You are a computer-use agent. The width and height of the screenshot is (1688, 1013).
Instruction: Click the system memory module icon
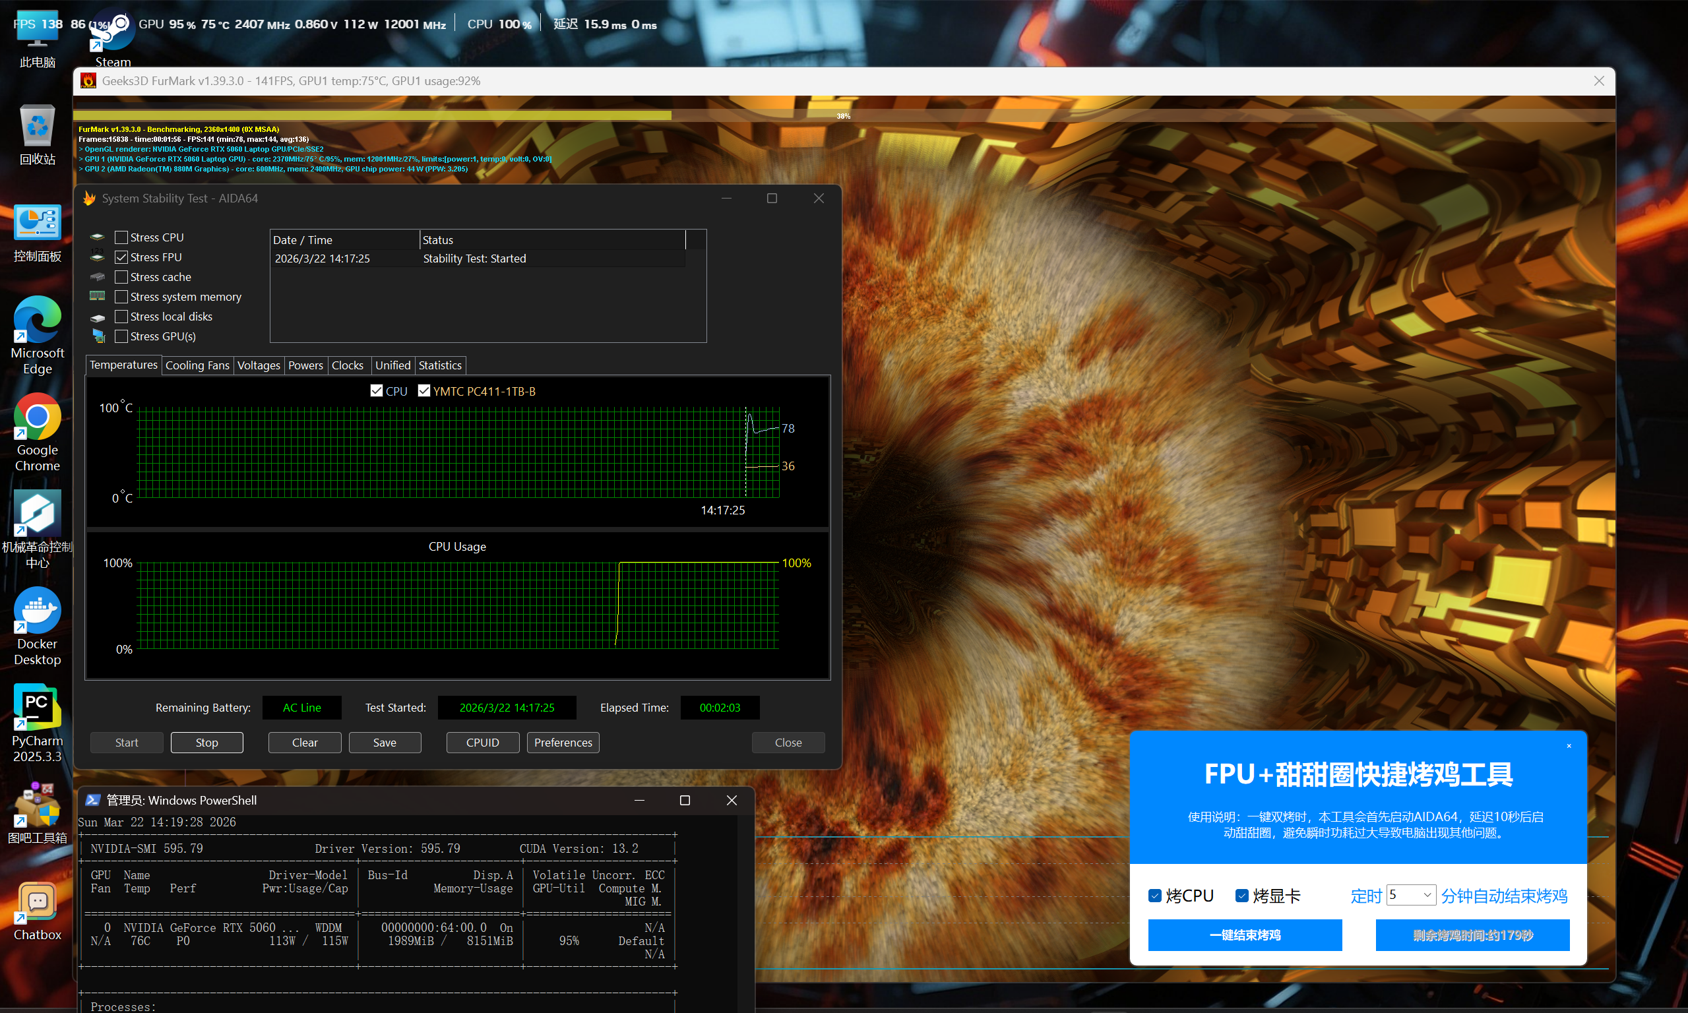98,296
